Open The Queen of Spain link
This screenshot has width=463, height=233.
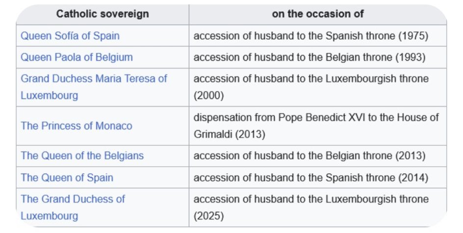(x=67, y=177)
